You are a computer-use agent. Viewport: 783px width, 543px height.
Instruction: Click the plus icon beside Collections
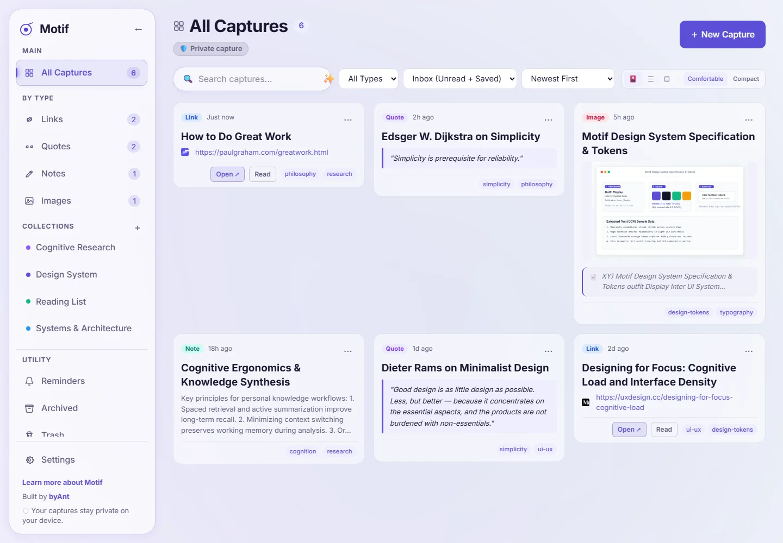[x=138, y=228]
